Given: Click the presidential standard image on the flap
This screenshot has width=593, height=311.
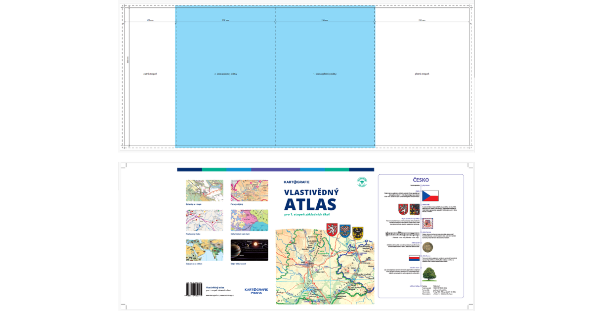Looking at the screenshot, I should click(x=428, y=224).
